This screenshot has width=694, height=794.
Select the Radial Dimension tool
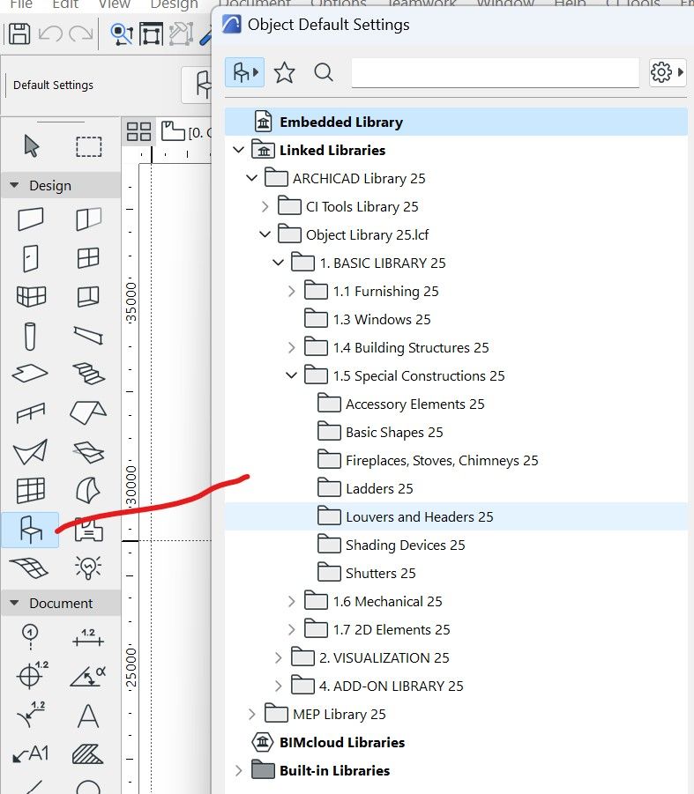(30, 715)
